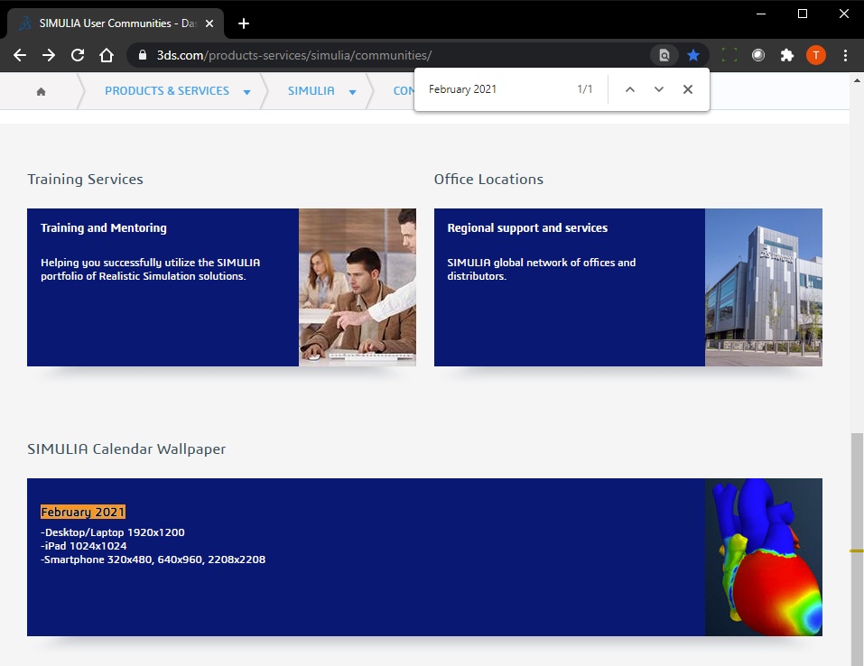Image resolution: width=864 pixels, height=666 pixels.
Task: View site security lock info
Action: 143,55
